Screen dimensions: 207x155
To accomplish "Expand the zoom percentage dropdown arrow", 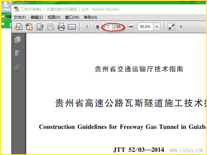I will (x=157, y=27).
